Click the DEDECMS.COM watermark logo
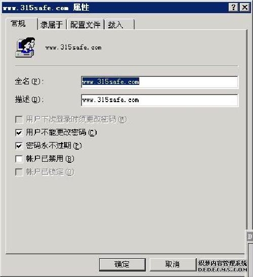Viewport: 253px width, 277px height. (223, 266)
